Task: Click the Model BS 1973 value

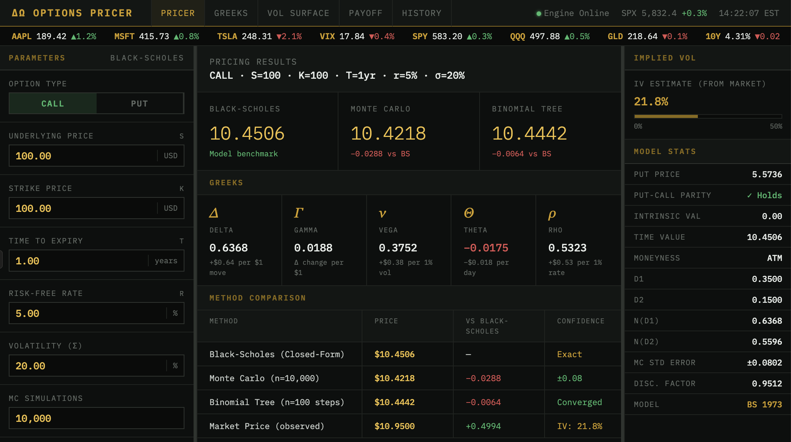Action: click(x=764, y=404)
